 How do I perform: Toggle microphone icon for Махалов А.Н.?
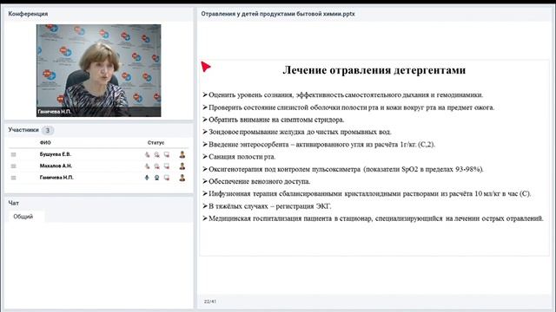147,166
